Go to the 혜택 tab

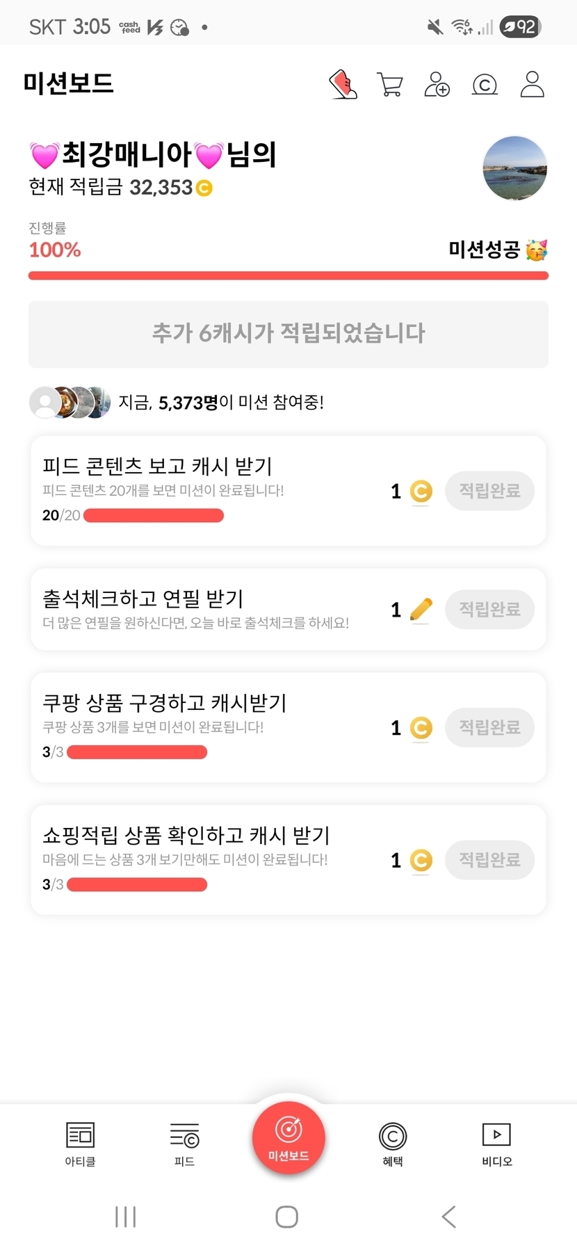point(393,1144)
